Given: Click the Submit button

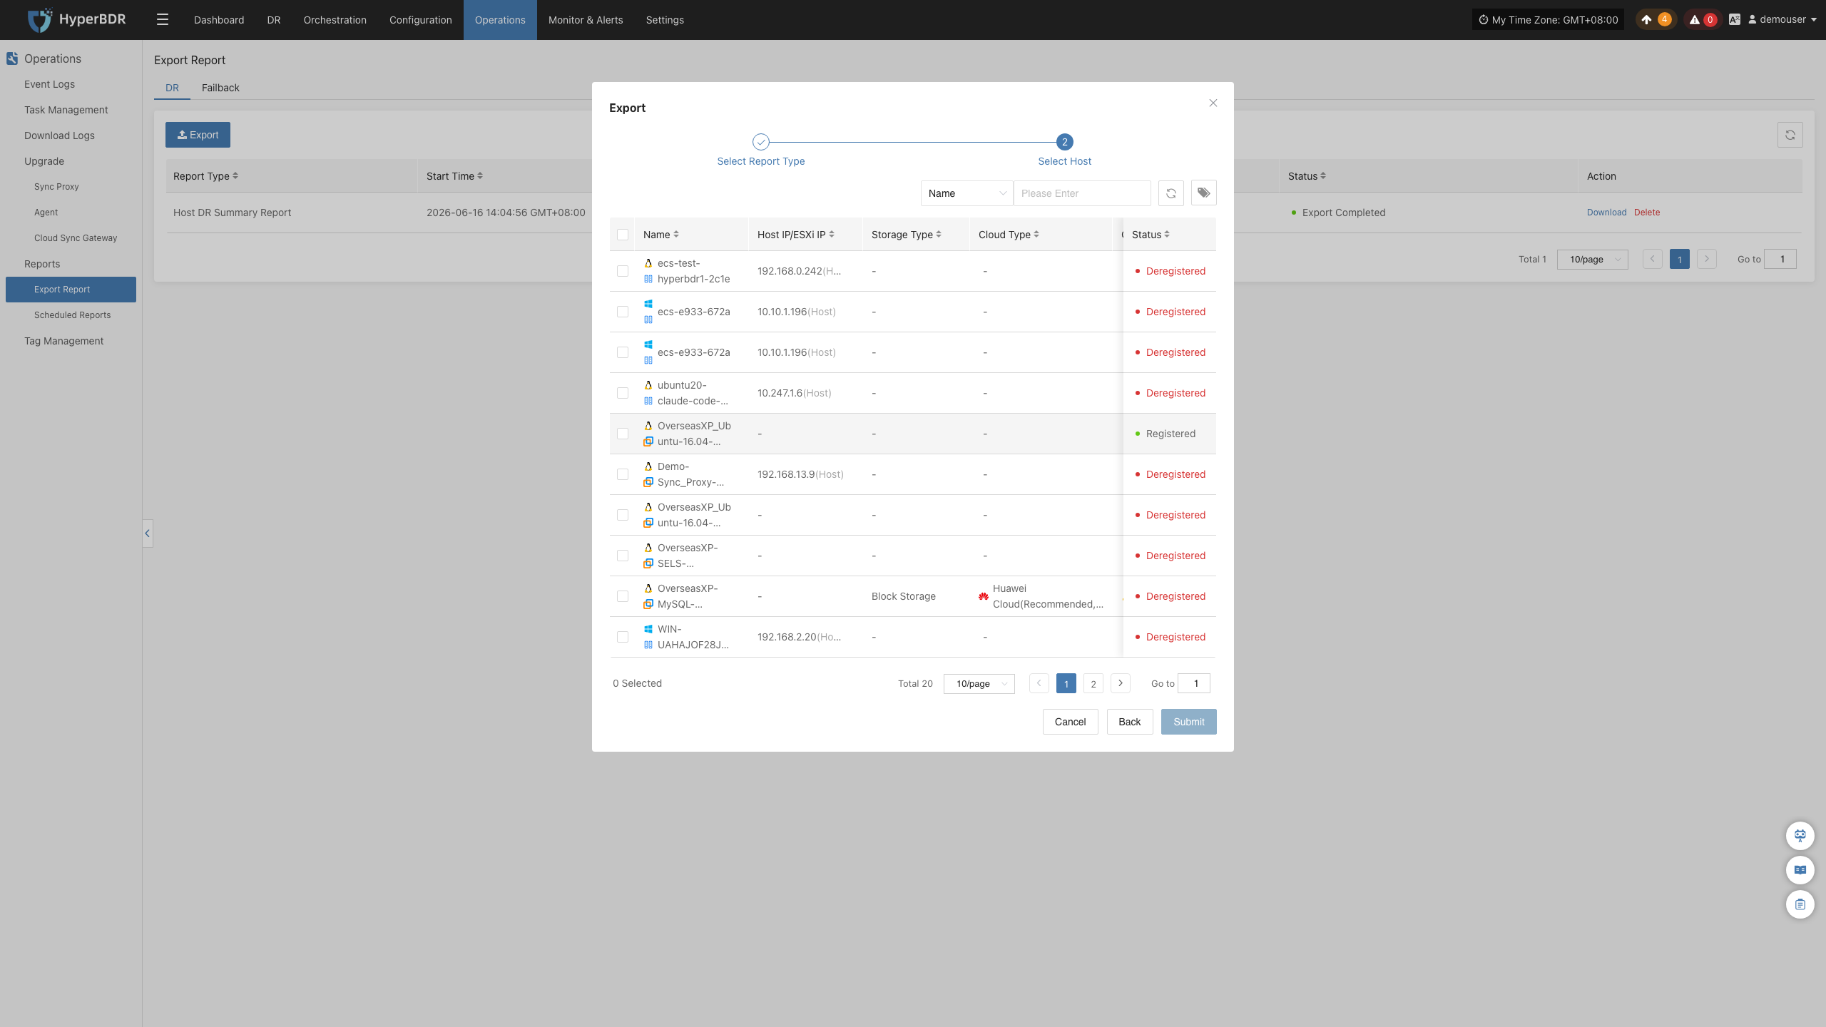Looking at the screenshot, I should coord(1189,722).
